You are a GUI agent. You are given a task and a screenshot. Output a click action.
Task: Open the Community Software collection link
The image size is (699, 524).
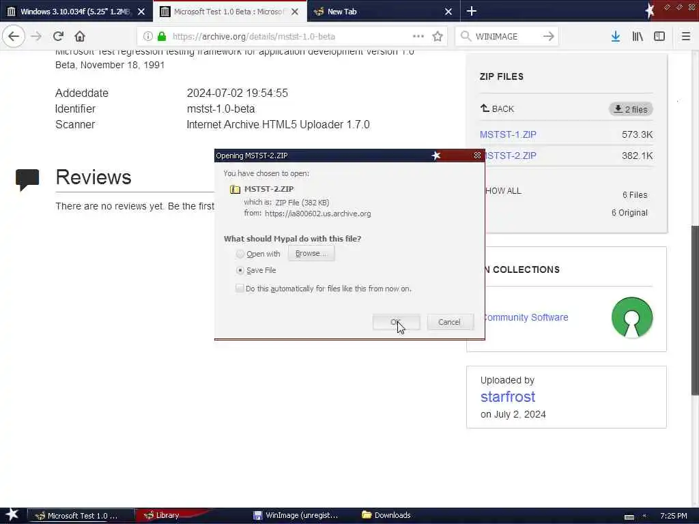tap(526, 317)
